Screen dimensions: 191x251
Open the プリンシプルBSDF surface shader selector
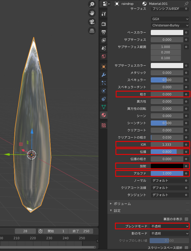[167, 9]
